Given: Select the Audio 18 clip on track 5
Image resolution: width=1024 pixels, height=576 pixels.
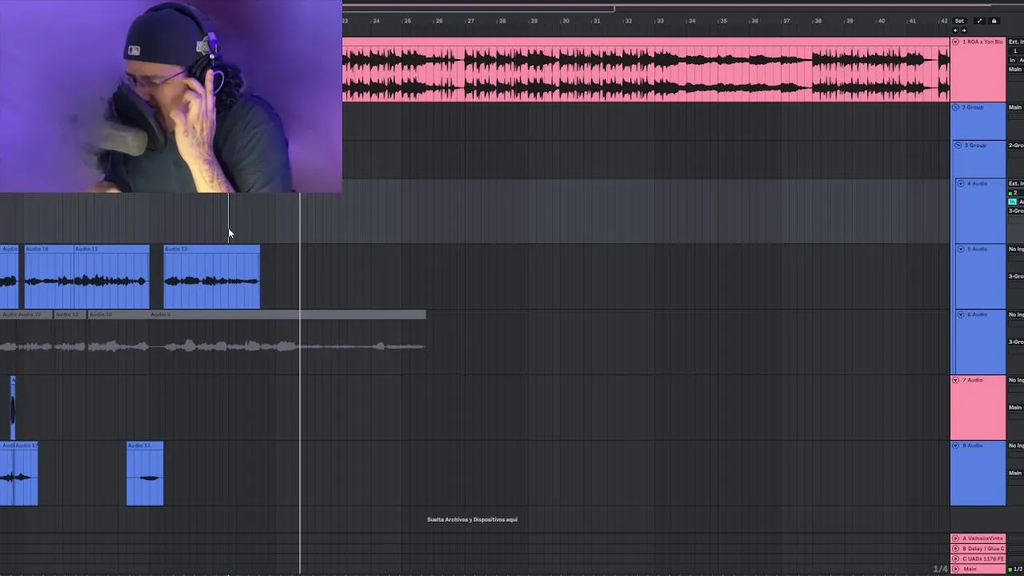Looking at the screenshot, I should (49, 277).
